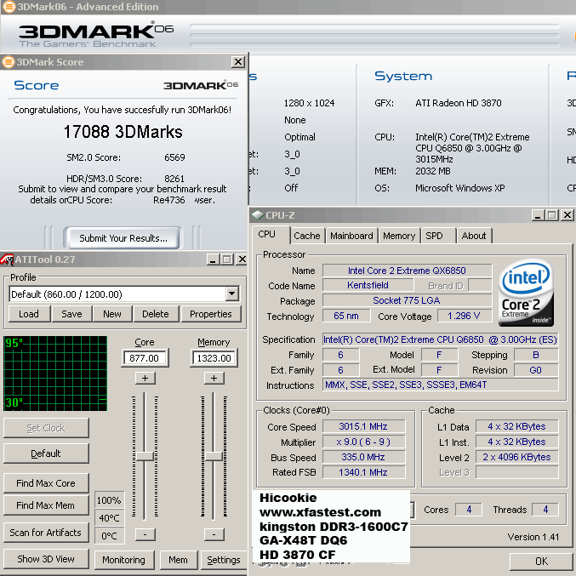Image resolution: width=576 pixels, height=576 pixels.
Task: Click the Save profile button
Action: click(x=71, y=314)
